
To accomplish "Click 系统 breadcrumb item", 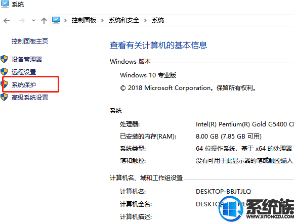I will (x=158, y=20).
